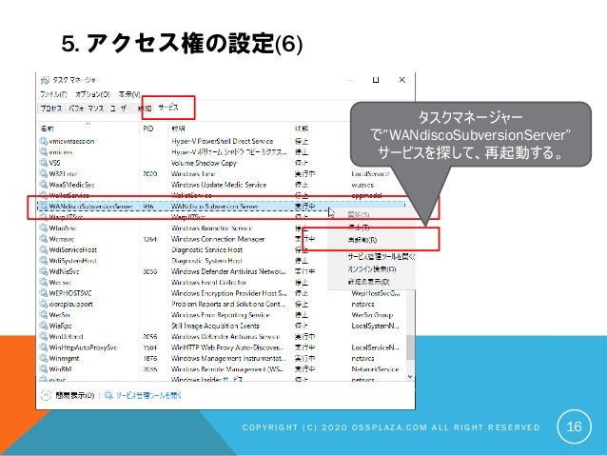The height and width of the screenshot is (456, 607).
Task: Select the サービス tab
Action: point(168,108)
